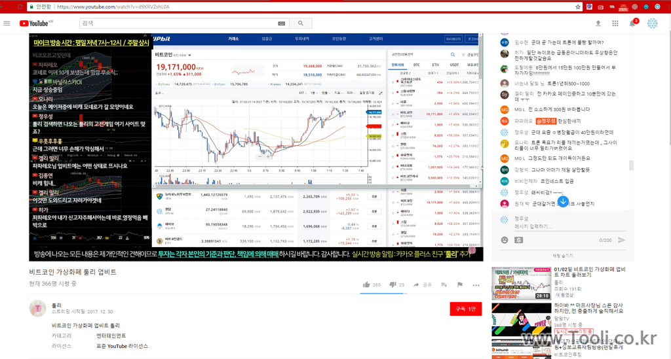
Task: Bookmark this page with the star icon
Action: click(578, 7)
